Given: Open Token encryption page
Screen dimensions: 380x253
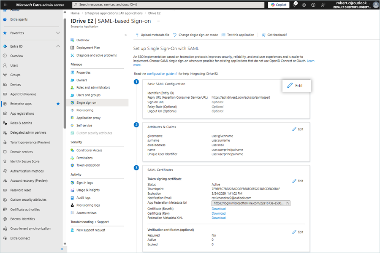Looking at the screenshot, I should click(88, 165).
